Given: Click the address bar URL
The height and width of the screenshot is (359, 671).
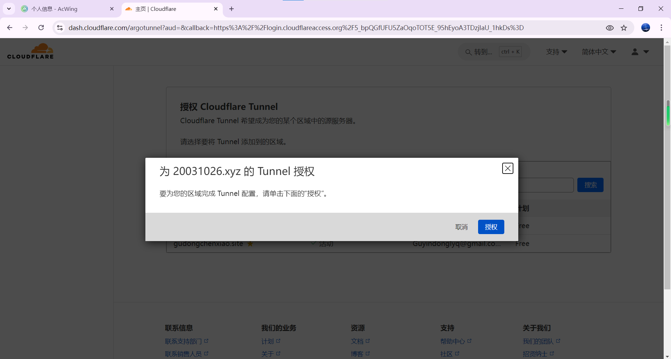Looking at the screenshot, I should [296, 28].
